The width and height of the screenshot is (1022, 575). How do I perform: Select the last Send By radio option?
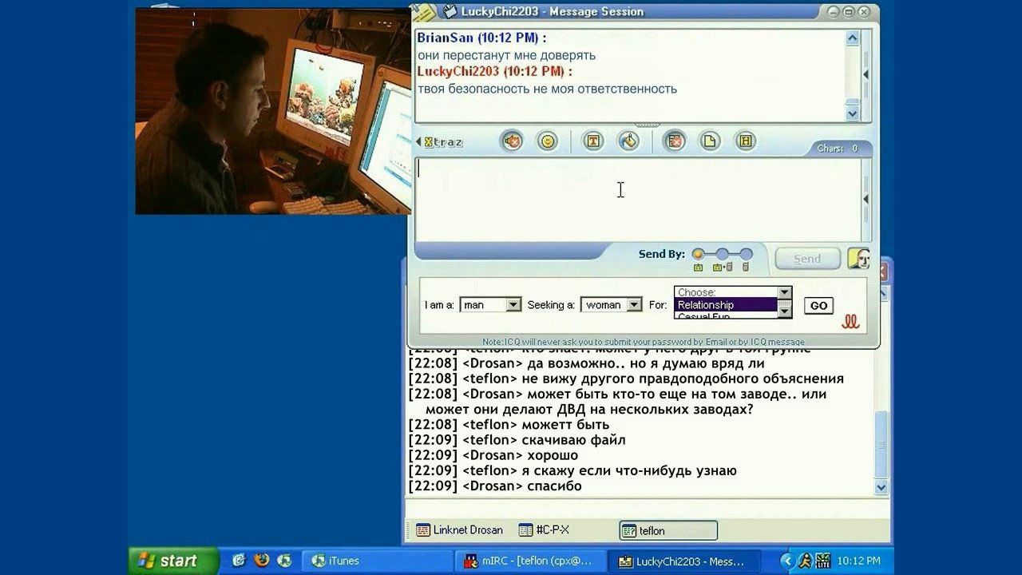(746, 254)
